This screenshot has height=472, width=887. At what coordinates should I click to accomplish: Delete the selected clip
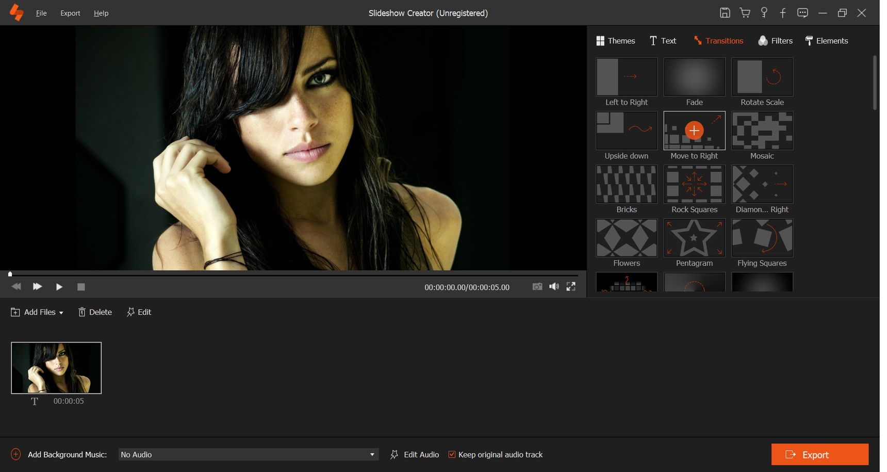click(x=95, y=312)
